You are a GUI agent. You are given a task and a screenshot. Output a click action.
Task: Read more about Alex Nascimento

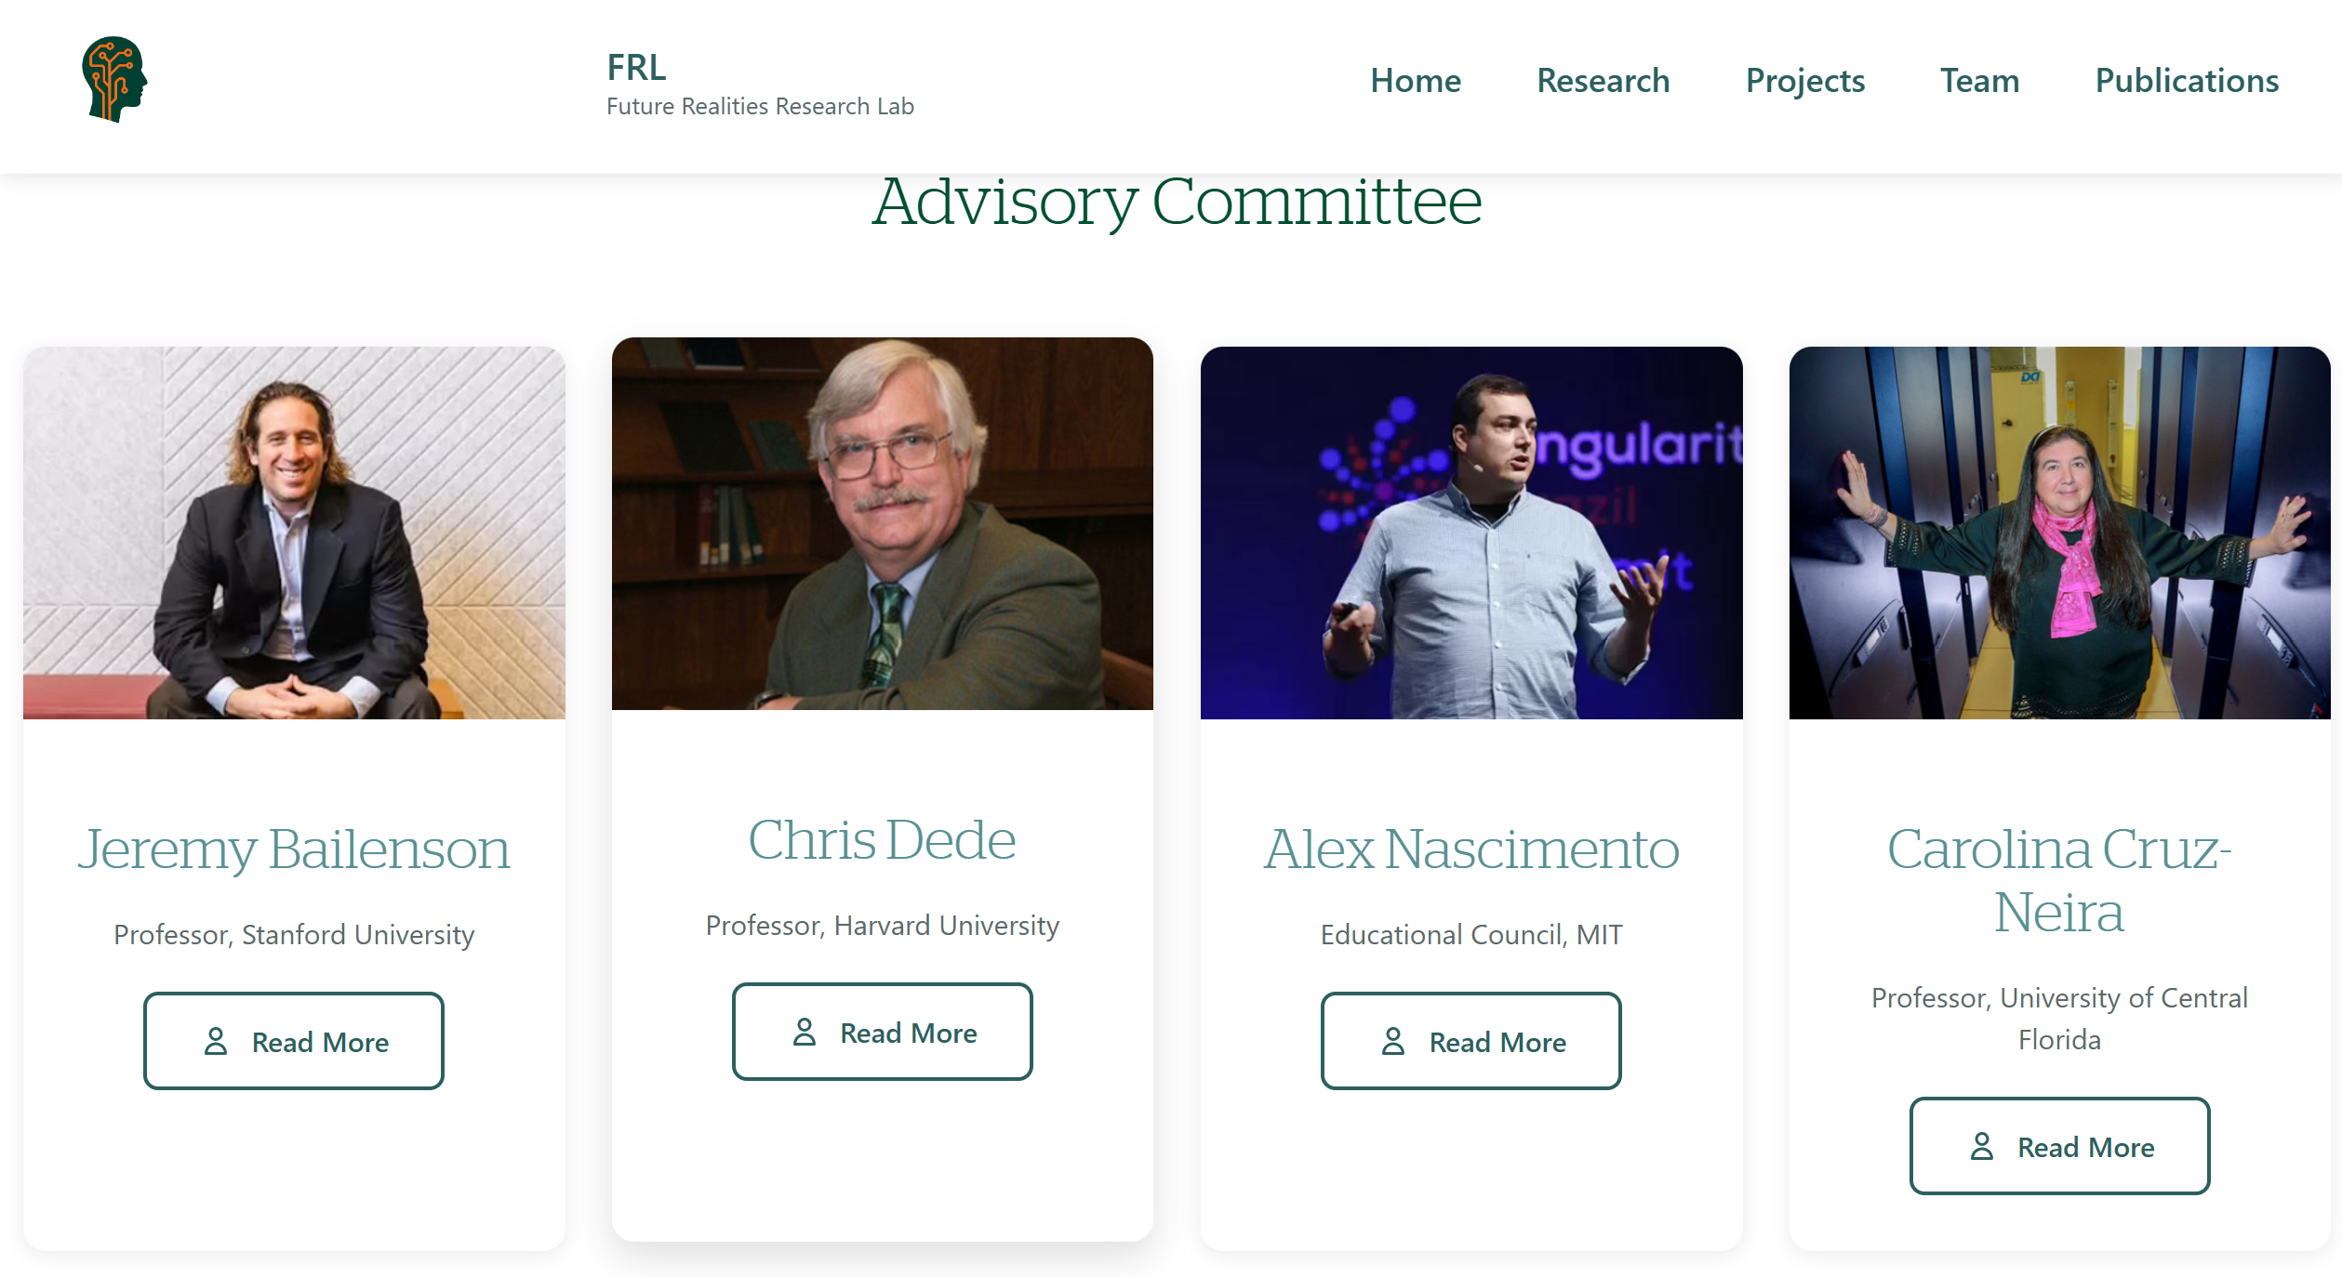coord(1471,1042)
